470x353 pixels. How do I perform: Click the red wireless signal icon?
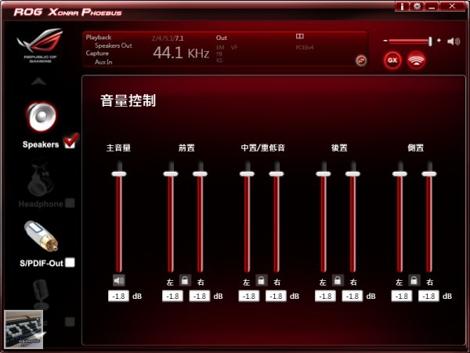point(416,60)
